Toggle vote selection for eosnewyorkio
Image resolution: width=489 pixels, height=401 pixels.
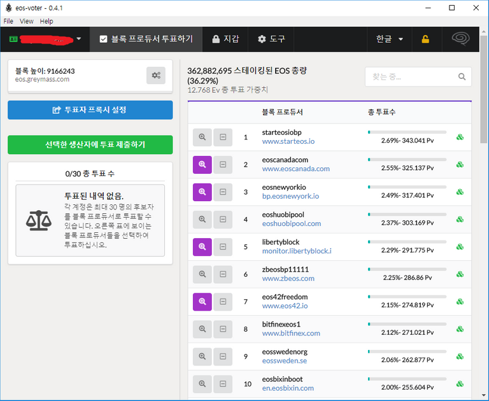pos(223,192)
